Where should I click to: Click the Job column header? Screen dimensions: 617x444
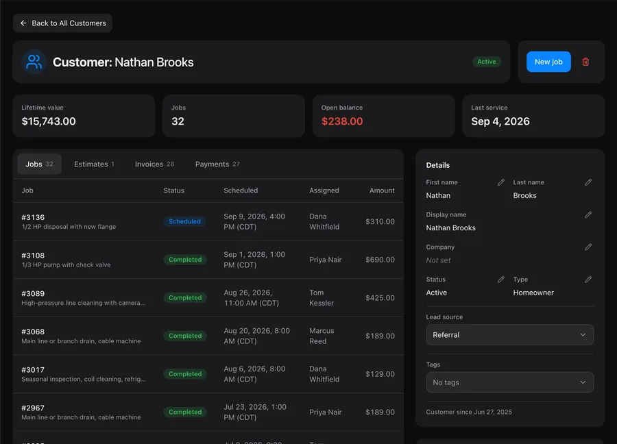coord(27,190)
